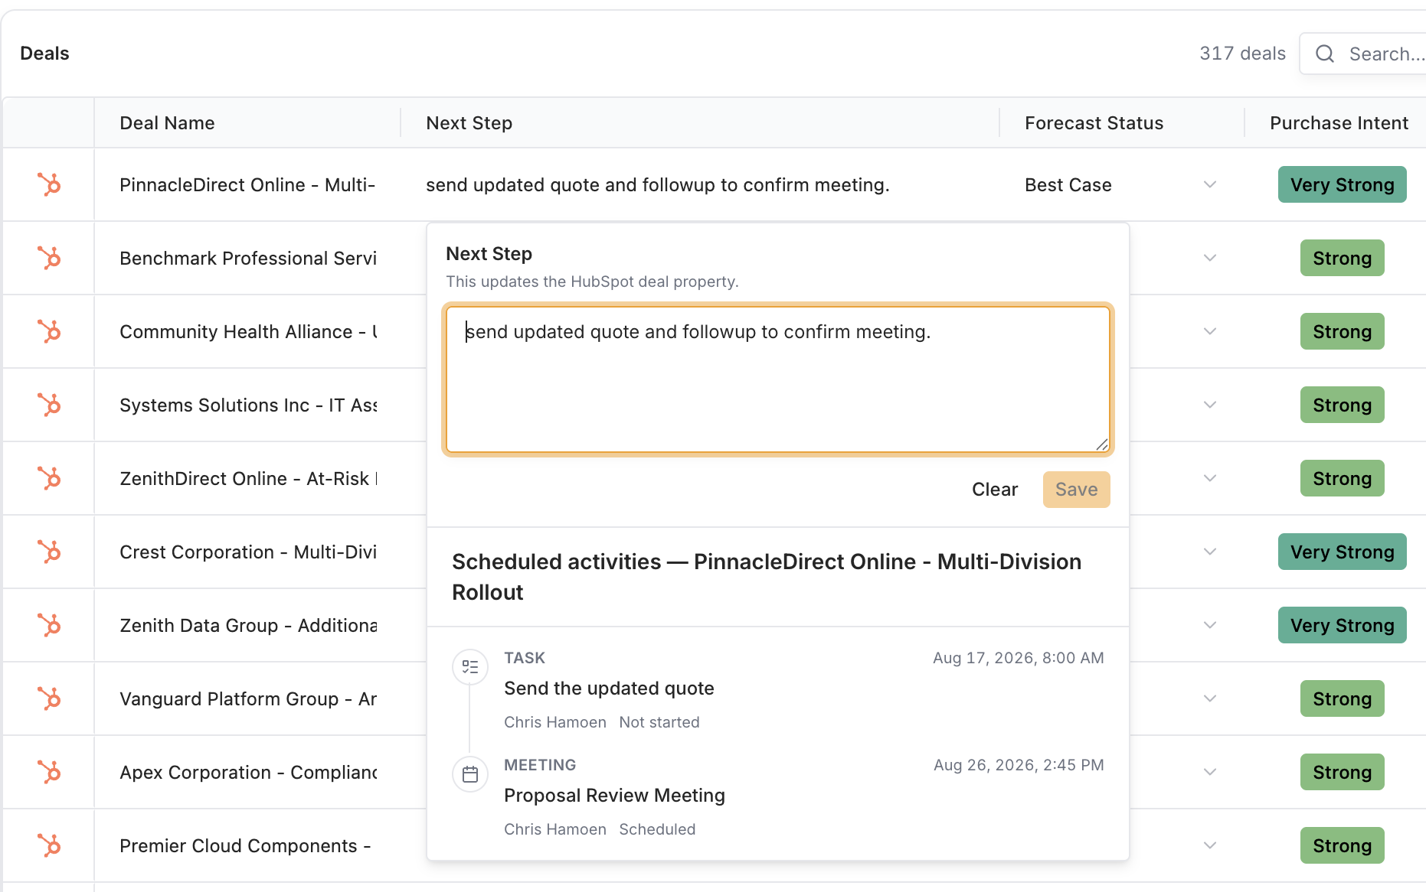This screenshot has height=892, width=1426.
Task: Expand Forecast Status dropdown for Zenith Data Group
Action: (x=1210, y=625)
